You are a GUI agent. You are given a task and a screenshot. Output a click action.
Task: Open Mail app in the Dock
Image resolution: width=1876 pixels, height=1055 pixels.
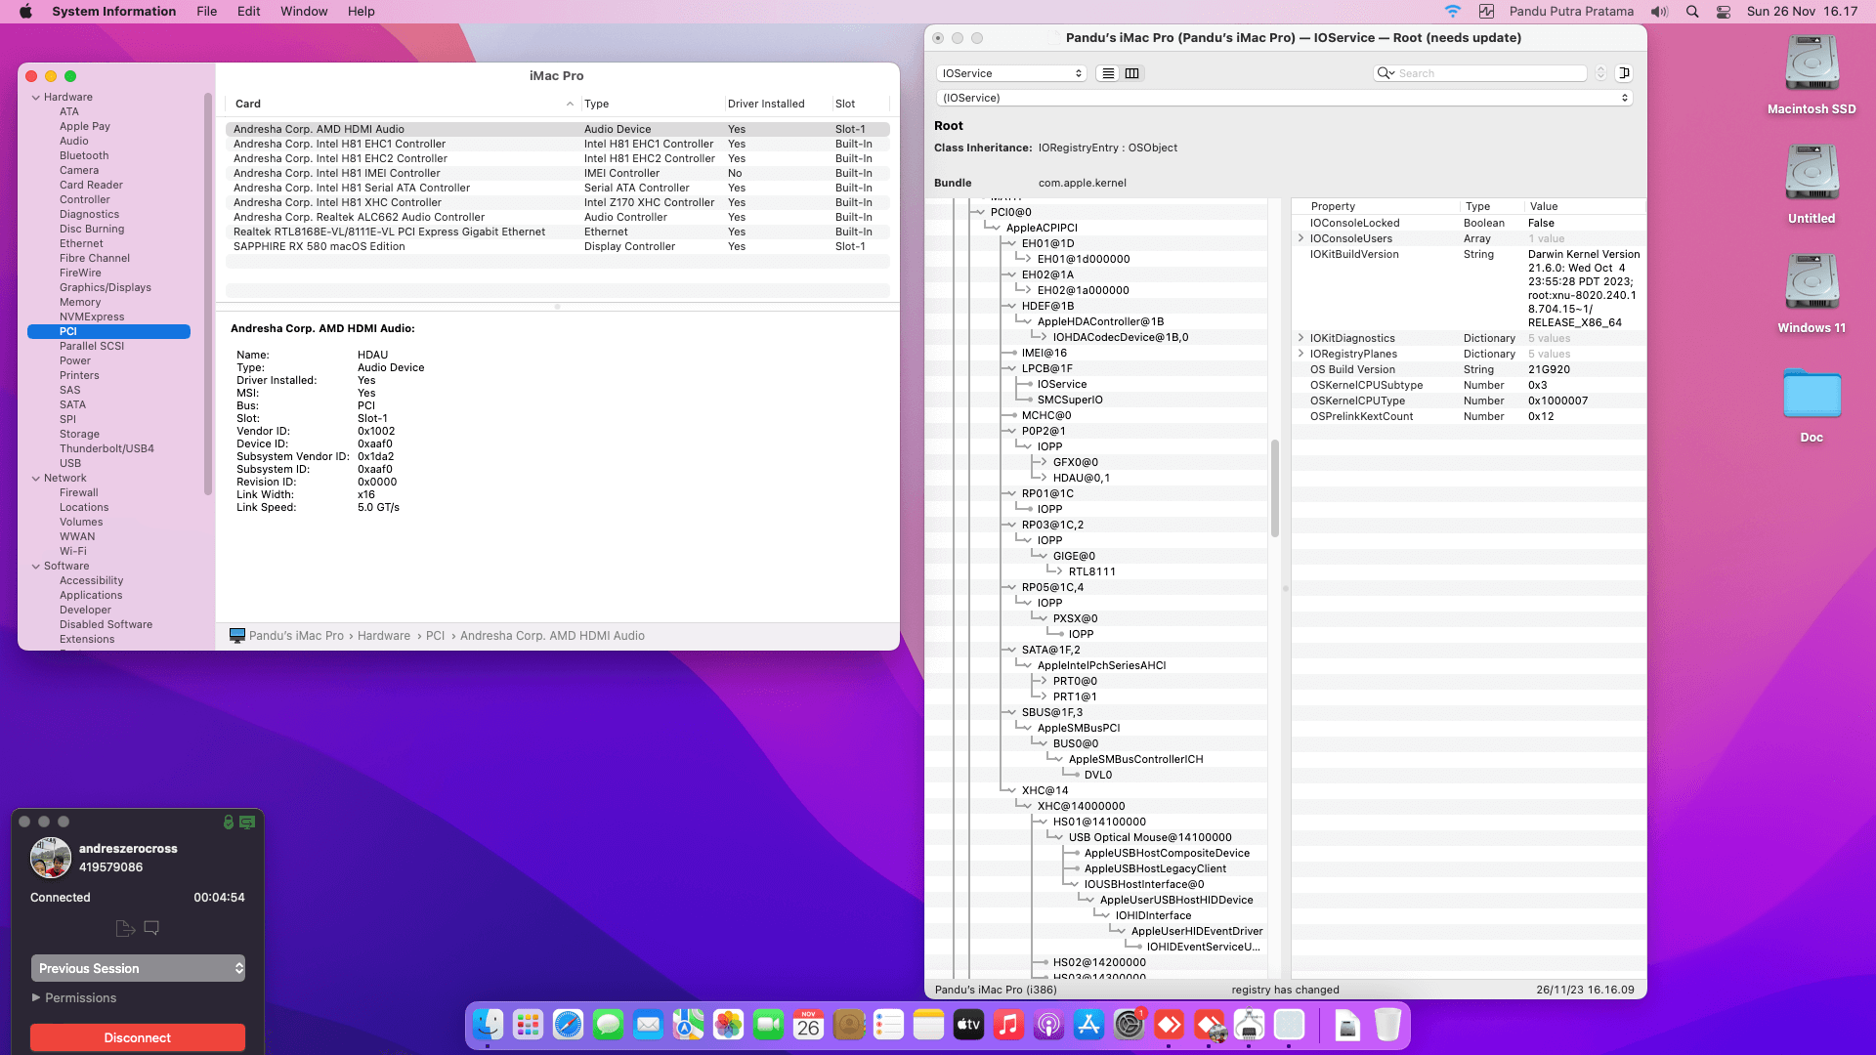[x=648, y=1025]
